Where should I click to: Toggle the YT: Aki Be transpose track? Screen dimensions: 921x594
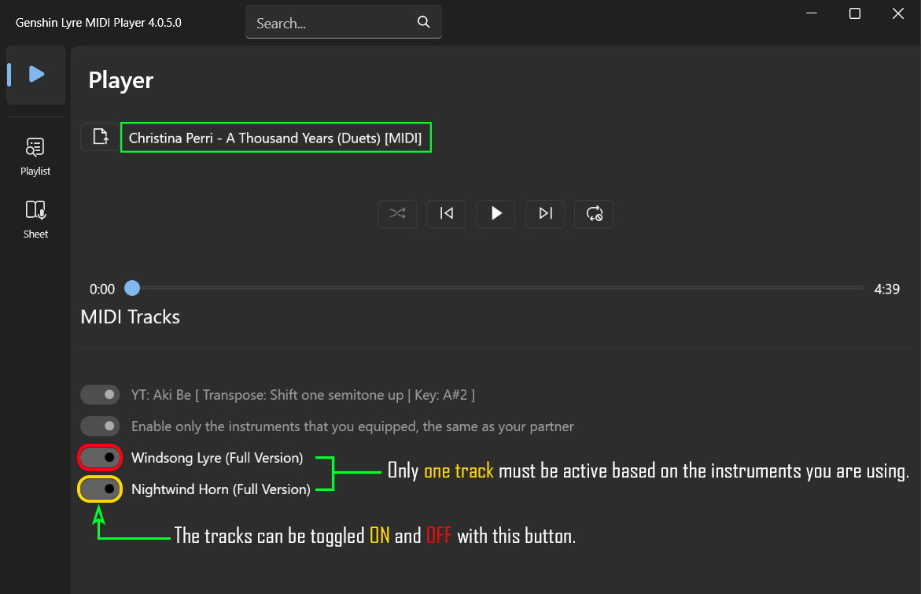(100, 395)
